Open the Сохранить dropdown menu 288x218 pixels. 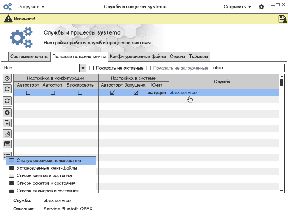tap(237, 7)
